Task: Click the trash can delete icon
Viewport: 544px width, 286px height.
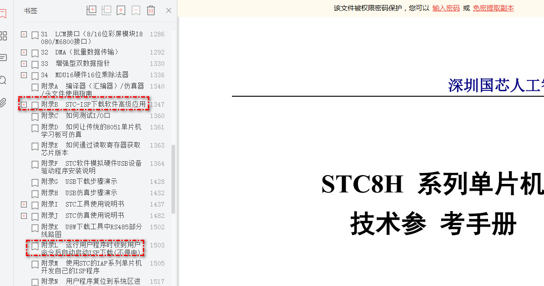Action: pyautogui.click(x=151, y=10)
